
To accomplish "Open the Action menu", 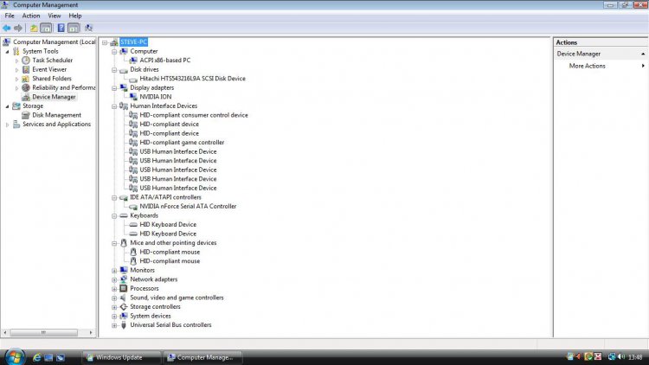I will [31, 16].
